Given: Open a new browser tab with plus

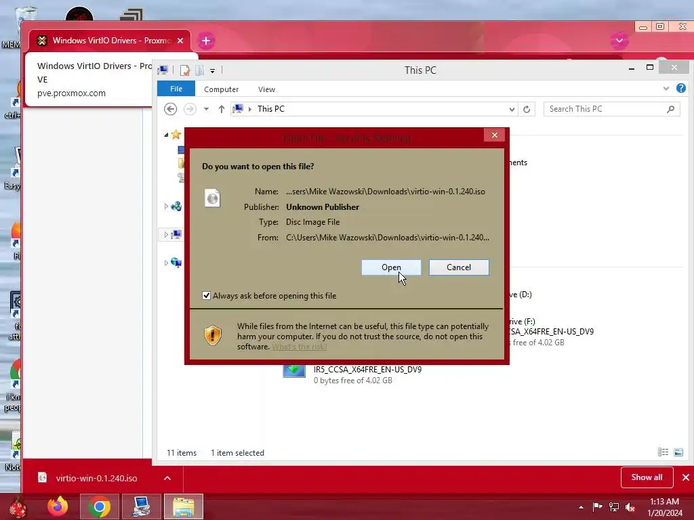Looking at the screenshot, I should tap(206, 41).
